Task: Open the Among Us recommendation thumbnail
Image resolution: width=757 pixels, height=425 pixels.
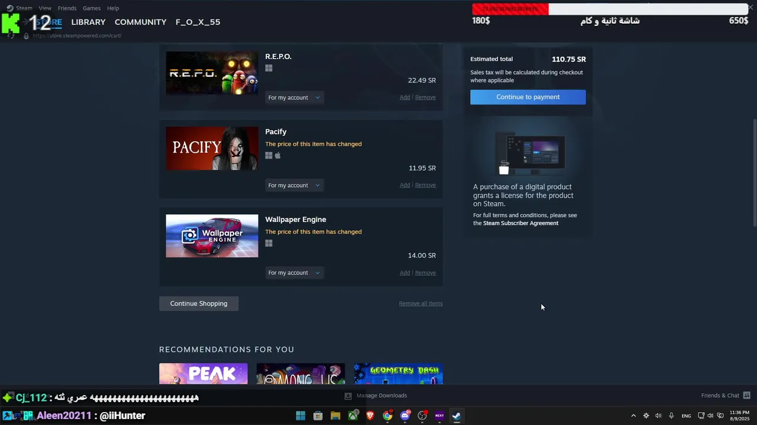Action: [x=300, y=374]
